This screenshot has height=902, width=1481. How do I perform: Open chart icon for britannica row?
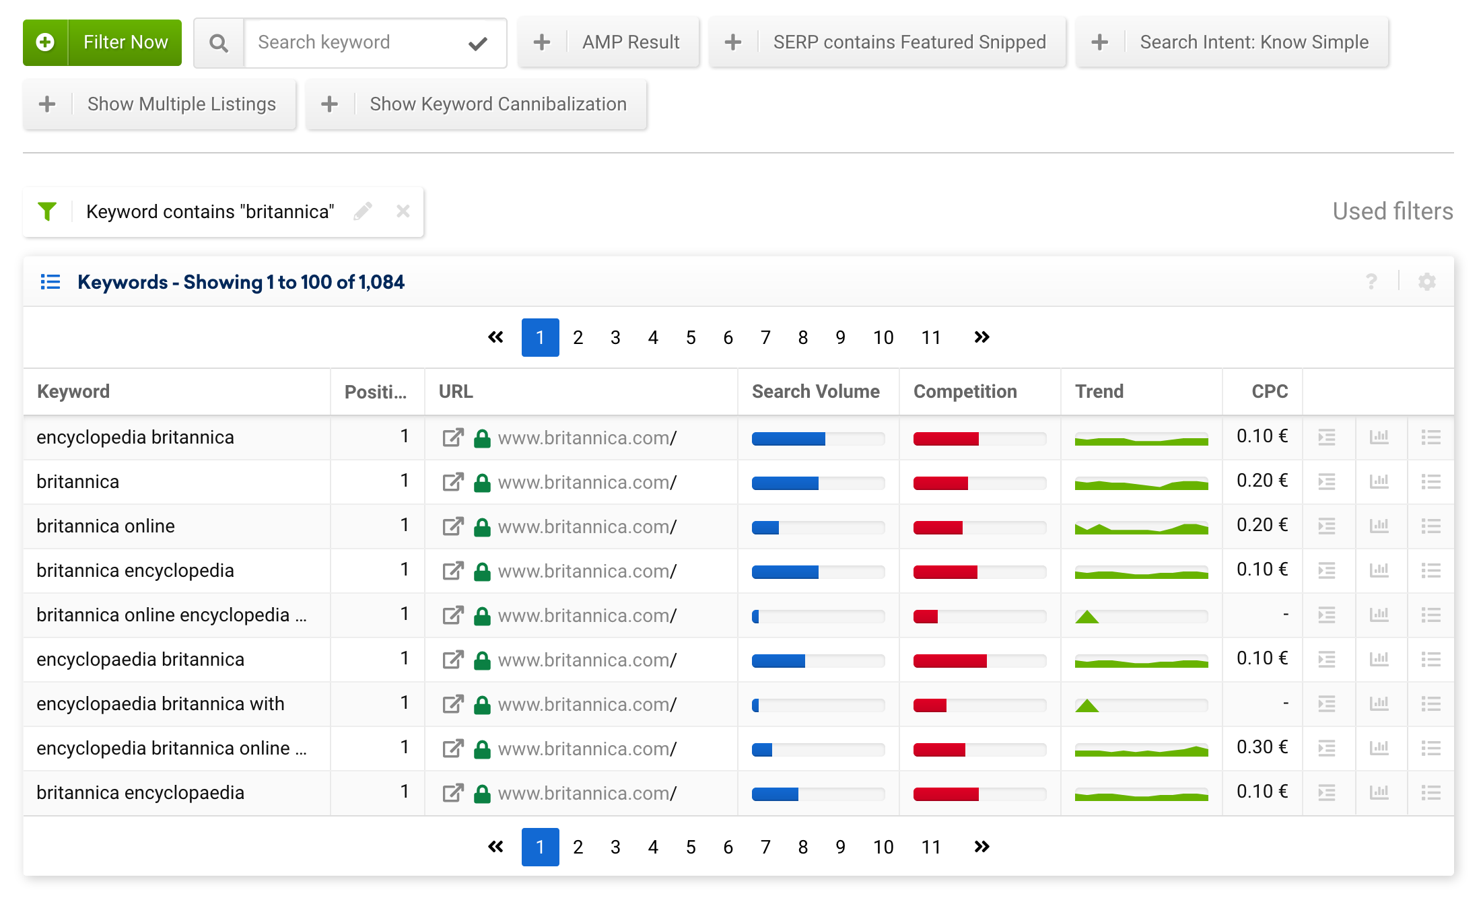pyautogui.click(x=1379, y=482)
